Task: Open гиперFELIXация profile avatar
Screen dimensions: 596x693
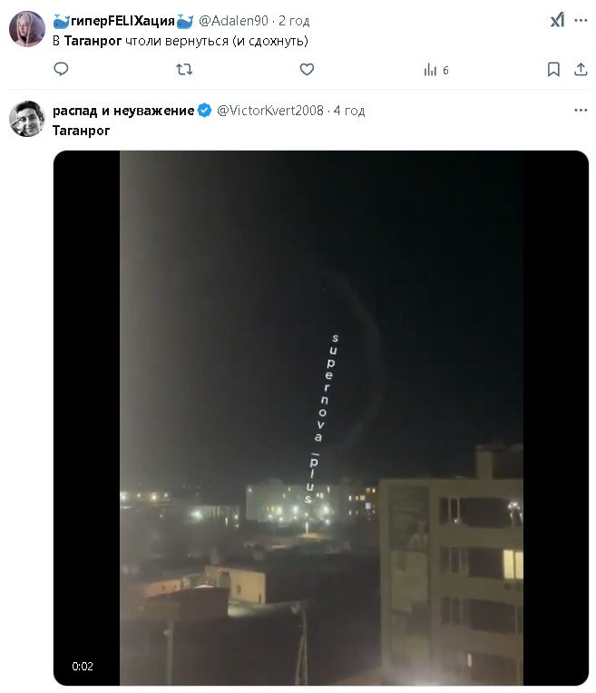Action: 27,29
